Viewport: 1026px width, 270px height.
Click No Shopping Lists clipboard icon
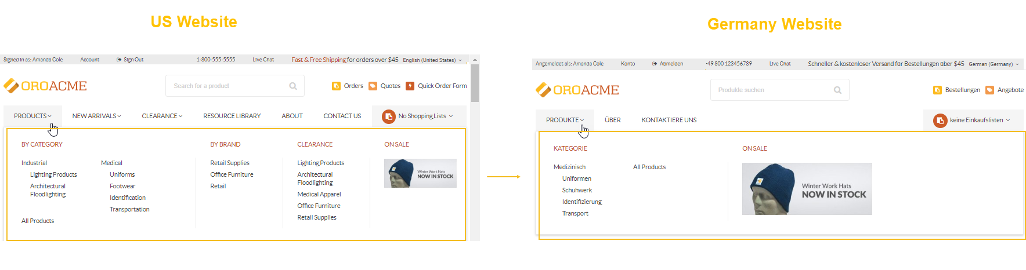pyautogui.click(x=389, y=116)
